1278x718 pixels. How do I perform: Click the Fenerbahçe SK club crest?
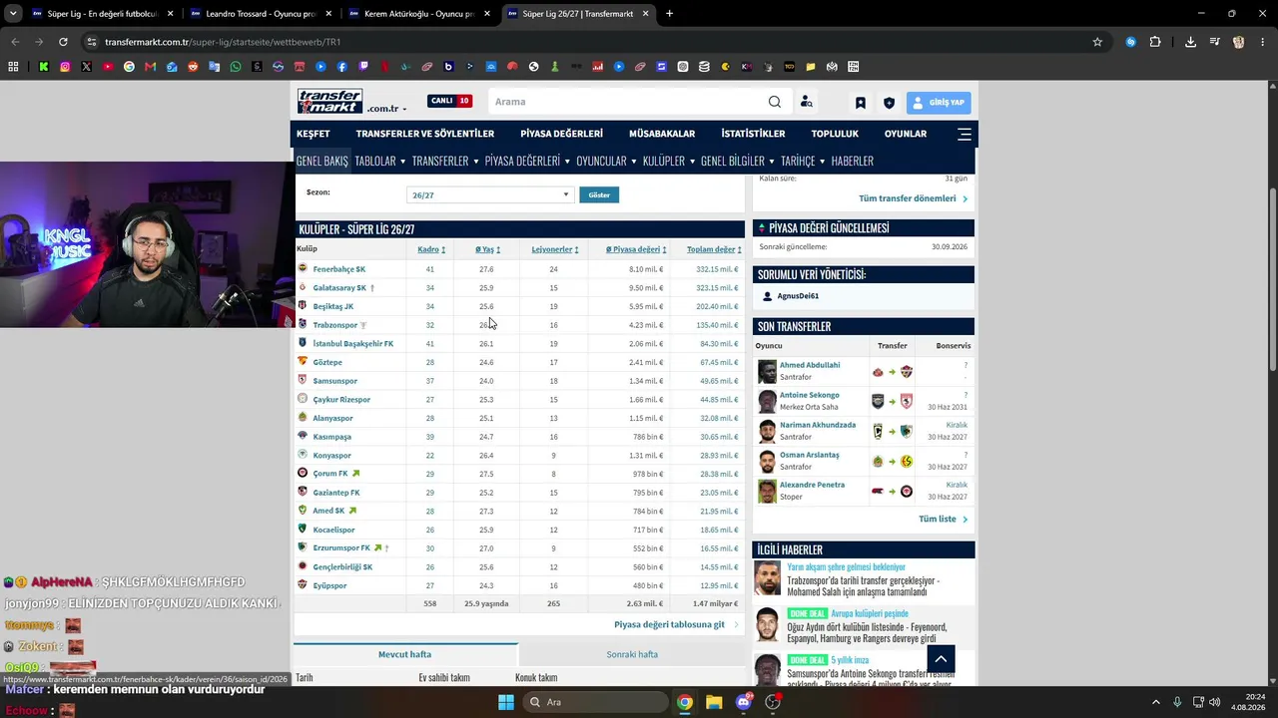(x=303, y=268)
